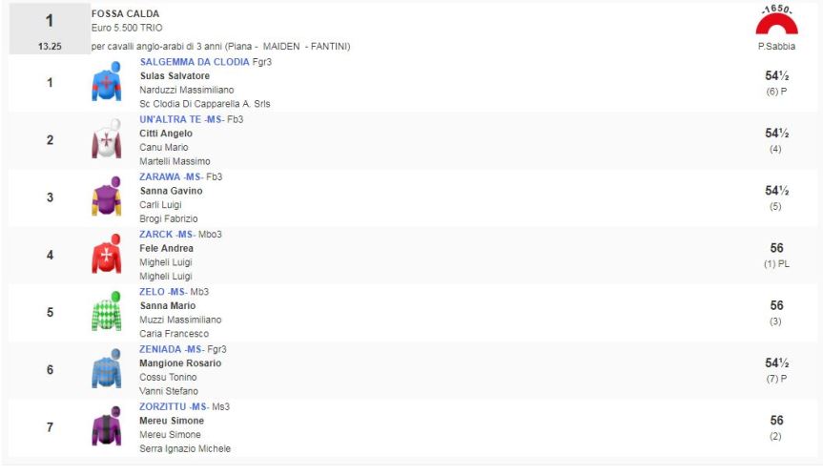This screenshot has height=476, width=823.
Task: Click the purple and black striped jockey silks
Action: pos(106,426)
